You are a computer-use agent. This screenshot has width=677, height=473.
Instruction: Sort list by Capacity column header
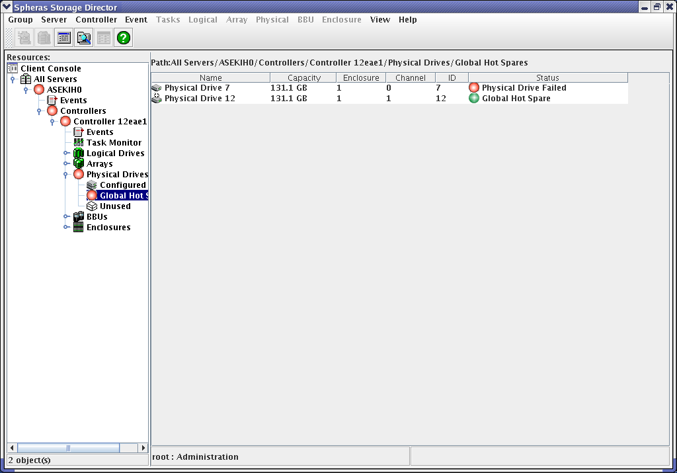303,78
